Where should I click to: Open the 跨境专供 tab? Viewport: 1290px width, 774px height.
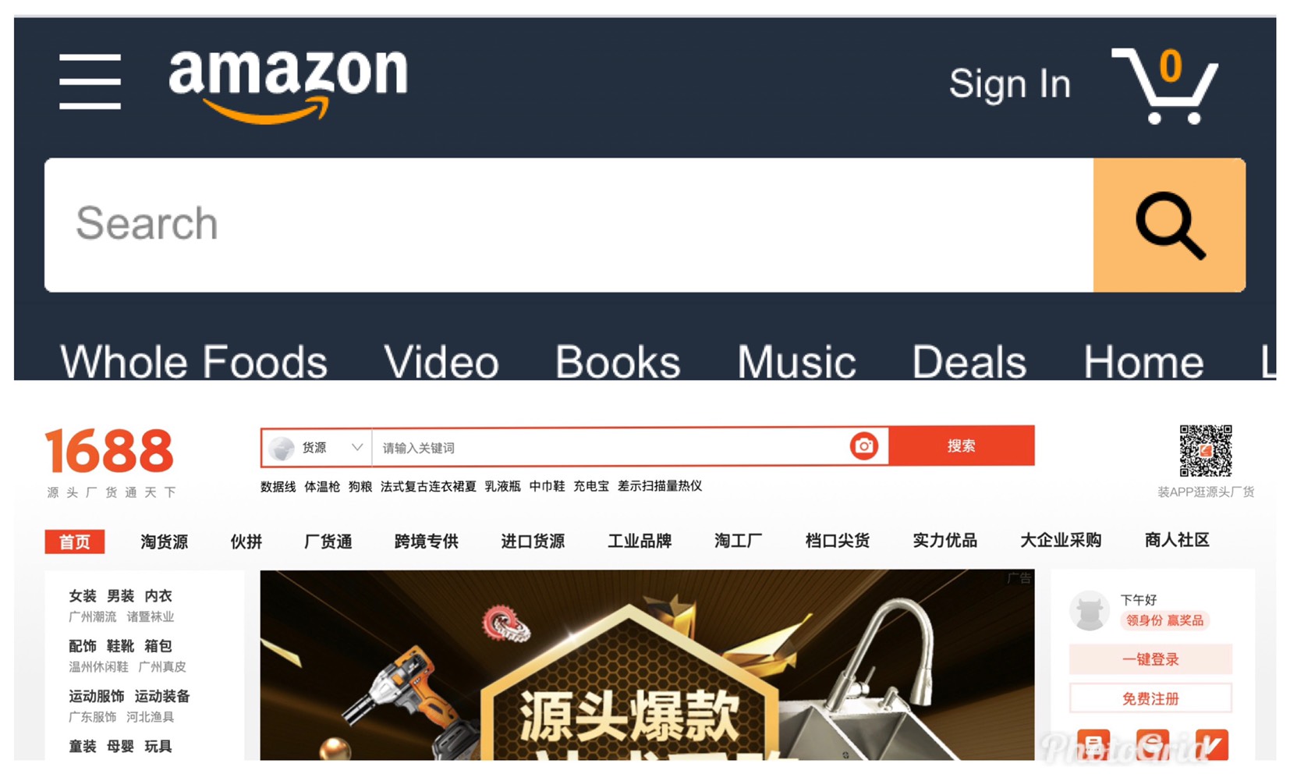[x=426, y=541]
